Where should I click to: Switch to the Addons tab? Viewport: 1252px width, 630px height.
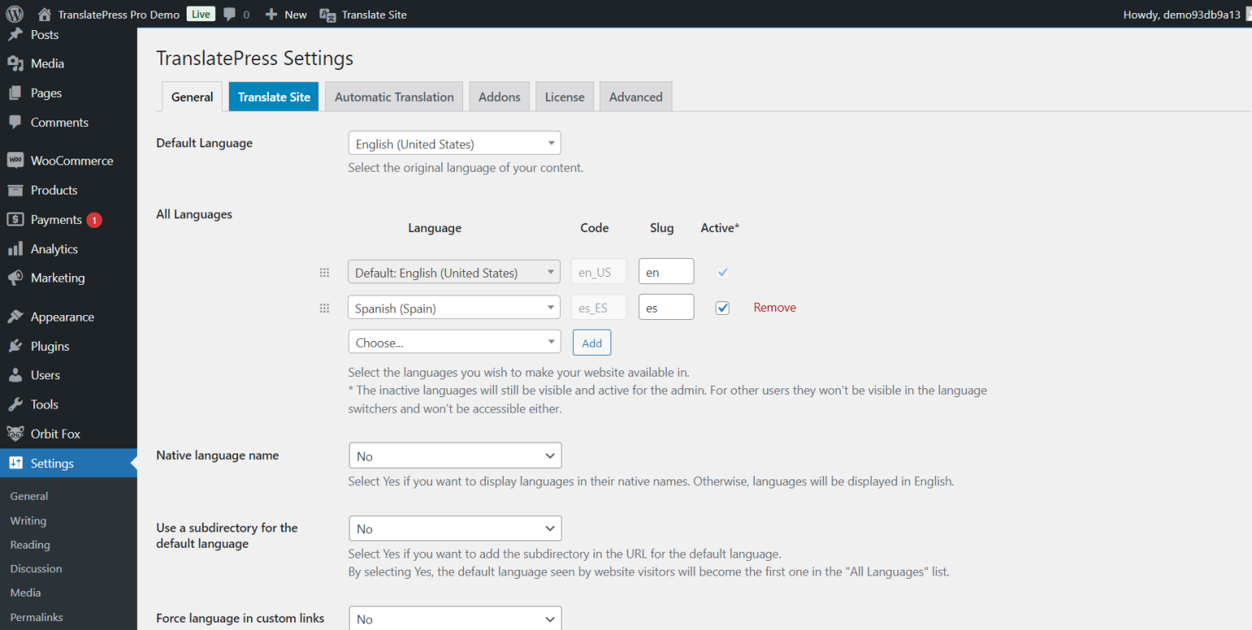(499, 96)
